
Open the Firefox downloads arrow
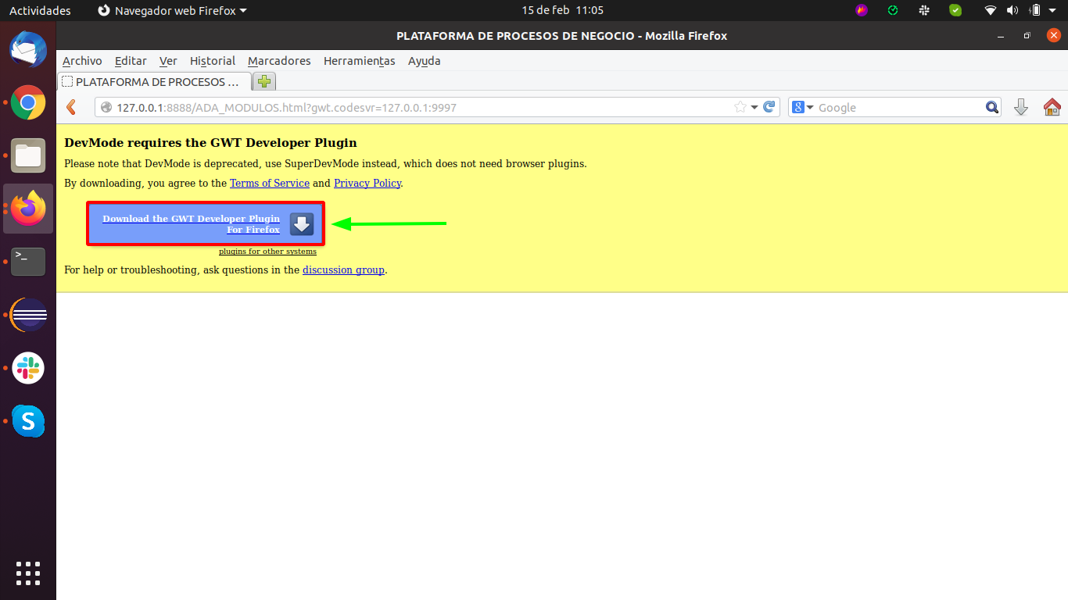coord(1020,107)
